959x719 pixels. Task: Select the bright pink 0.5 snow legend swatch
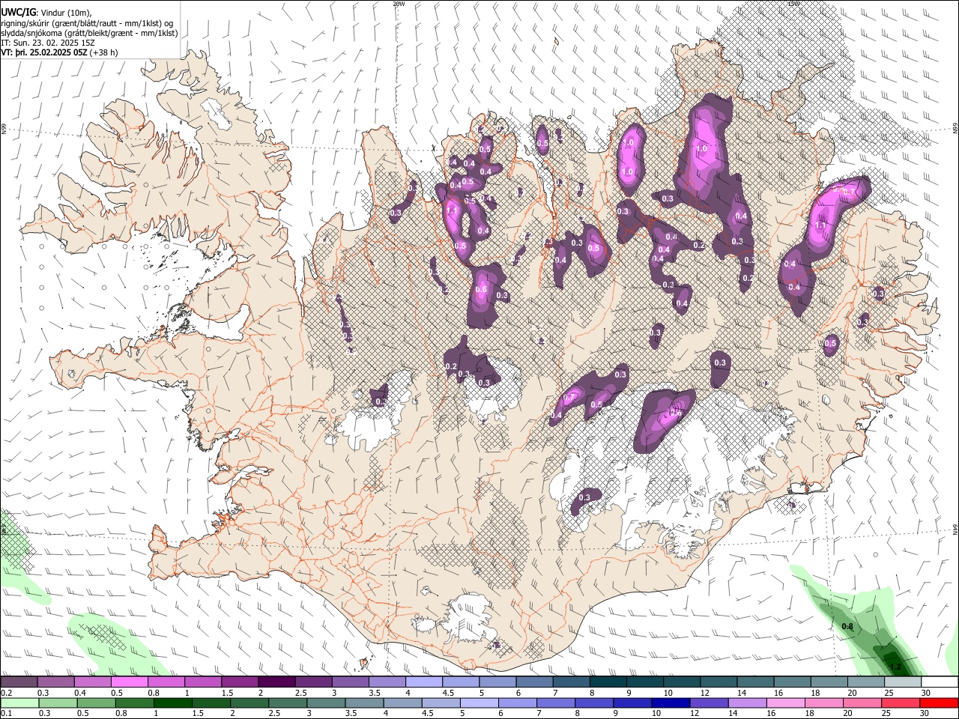coord(129,682)
